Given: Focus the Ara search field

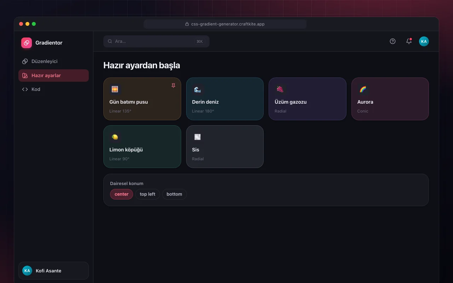Looking at the screenshot, I should pos(156,41).
